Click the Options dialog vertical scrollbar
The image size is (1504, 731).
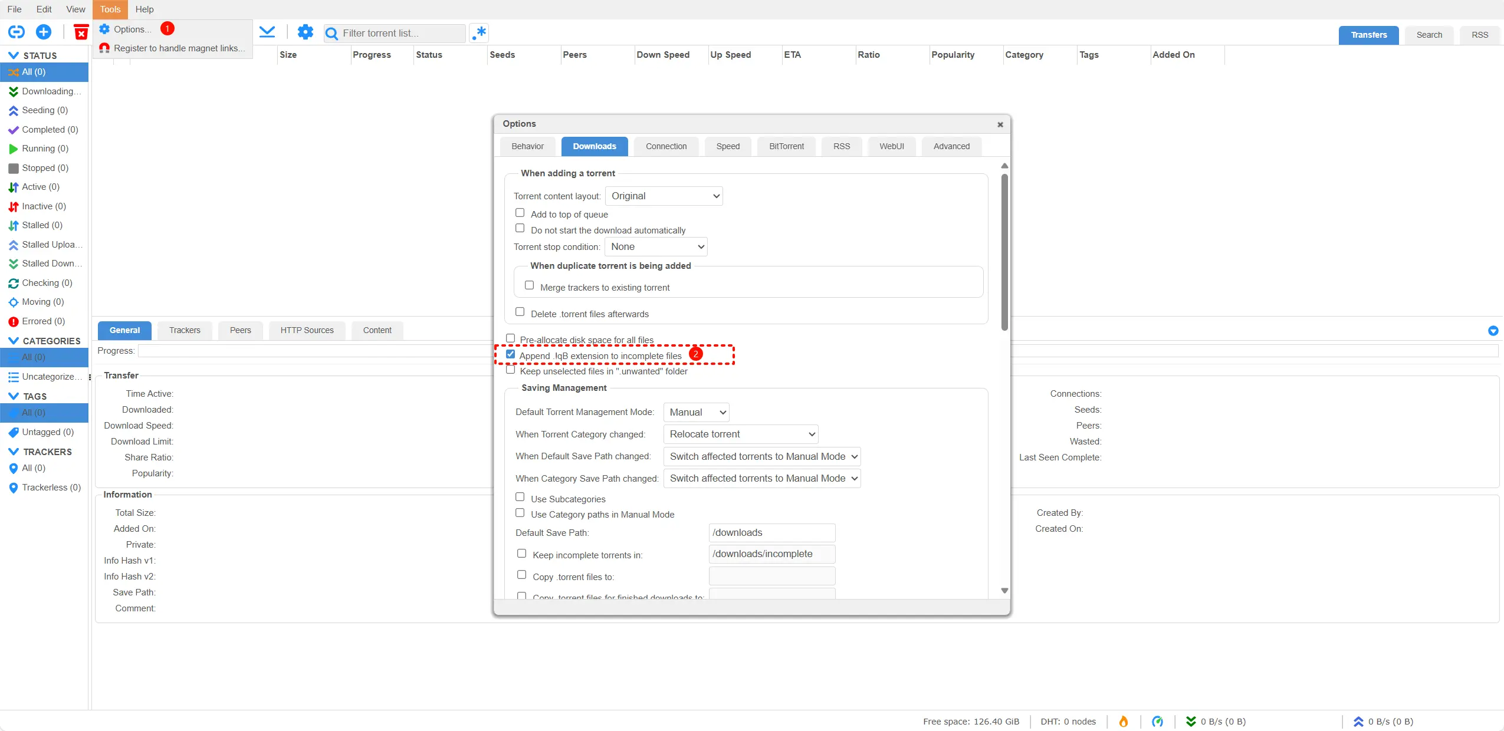tap(1004, 253)
